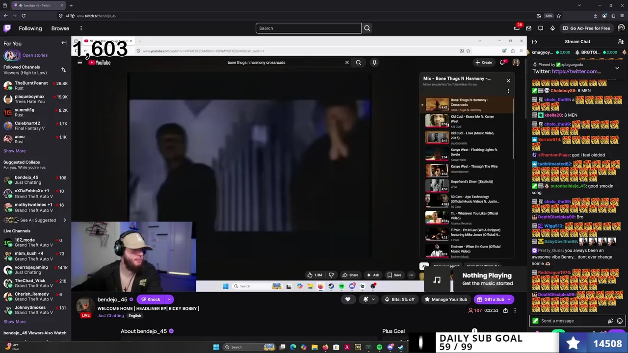Screen dimensions: 628x353
Task: Click Manage Your Sub button
Action: click(x=445, y=299)
